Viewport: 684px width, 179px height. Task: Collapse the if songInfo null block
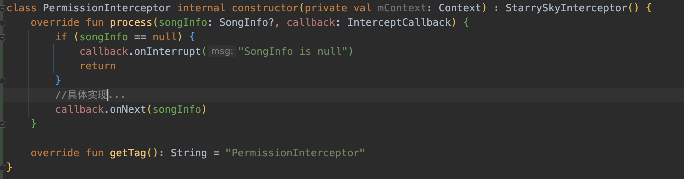(2, 38)
